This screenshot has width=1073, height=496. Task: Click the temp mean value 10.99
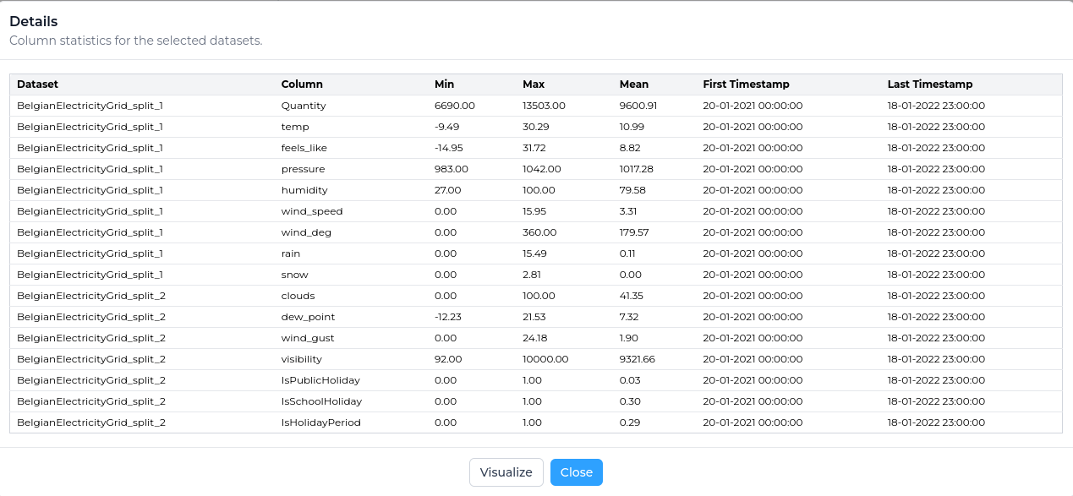tap(632, 127)
